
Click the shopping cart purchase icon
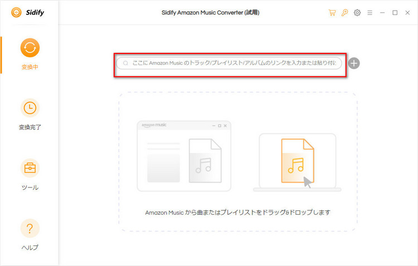[x=332, y=12]
